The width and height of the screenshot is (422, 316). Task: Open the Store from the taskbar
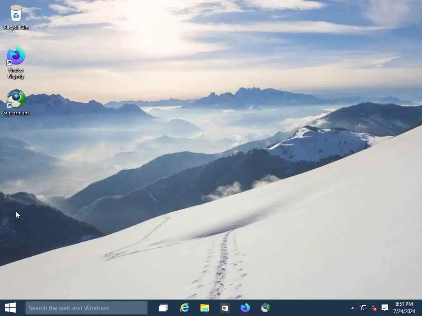click(x=225, y=308)
